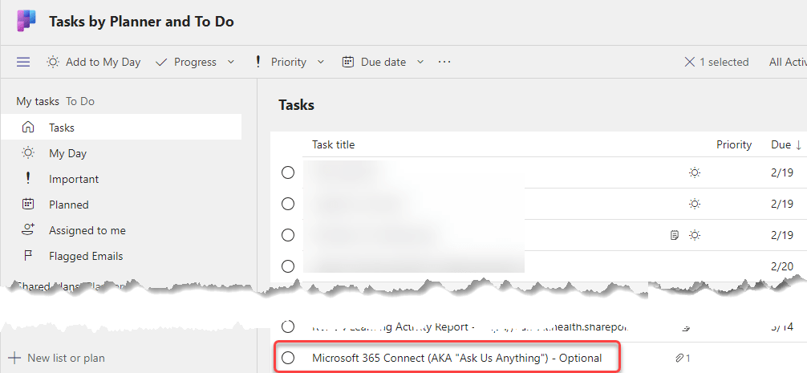807x373 pixels.
Task: Click the Tasks by Planner app logo
Action: pyautogui.click(x=26, y=22)
